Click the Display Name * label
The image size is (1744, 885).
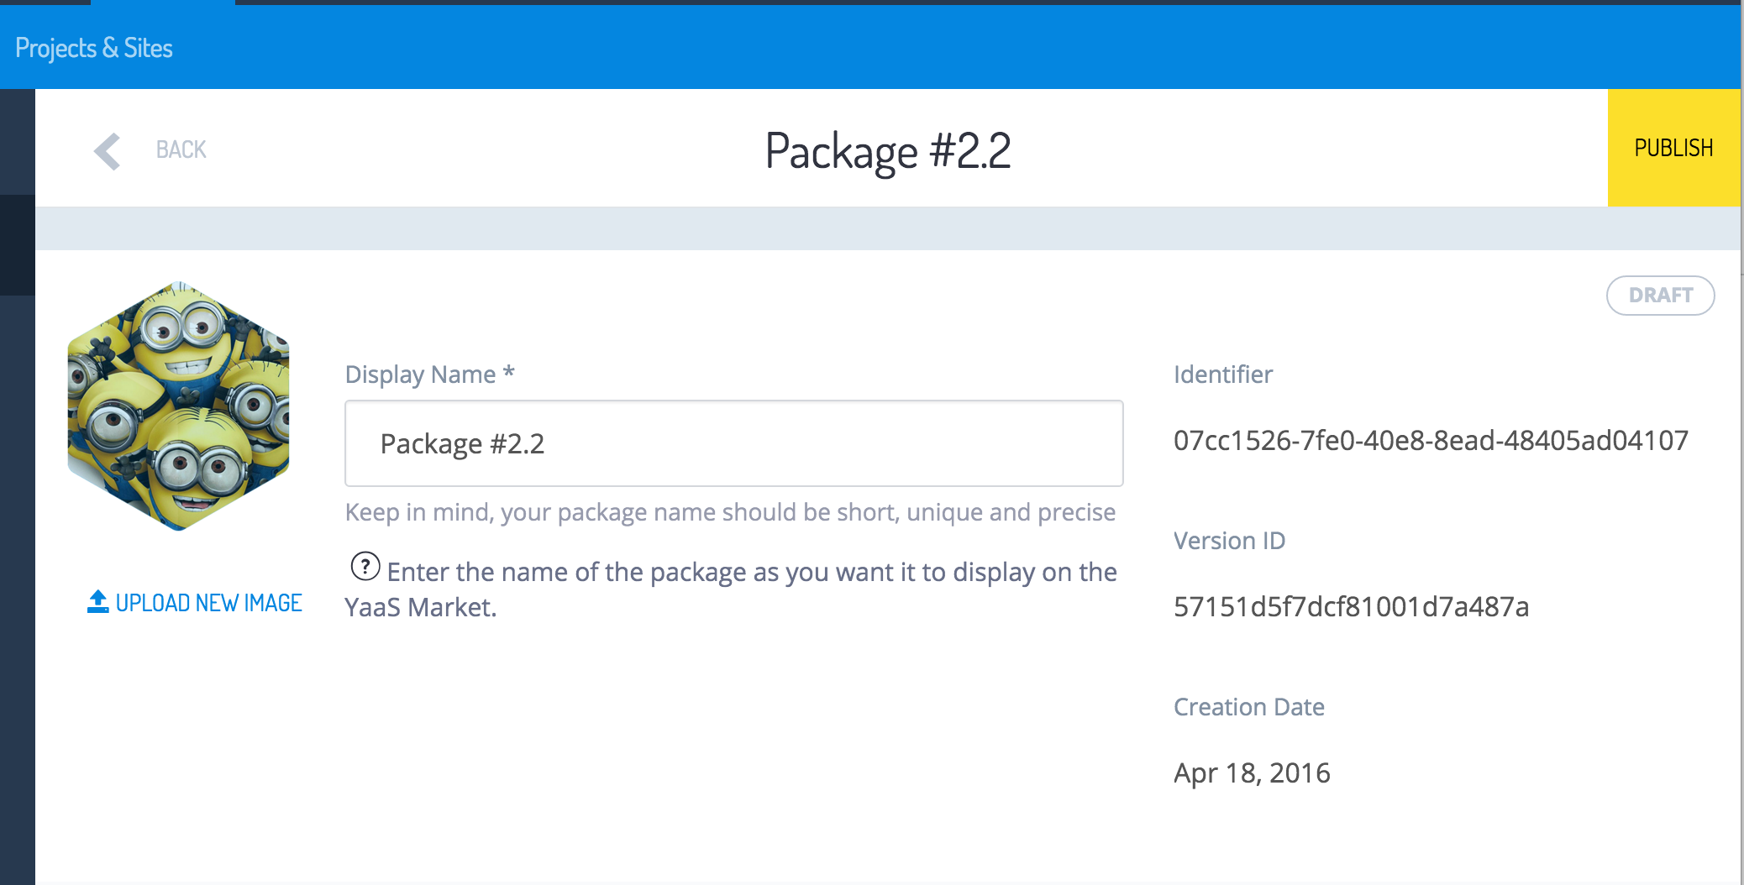pyautogui.click(x=429, y=374)
